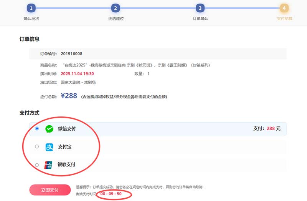Image resolution: width=307 pixels, height=201 pixels.
Task: Click the 银联支付 text label
Action: [x=66, y=165]
